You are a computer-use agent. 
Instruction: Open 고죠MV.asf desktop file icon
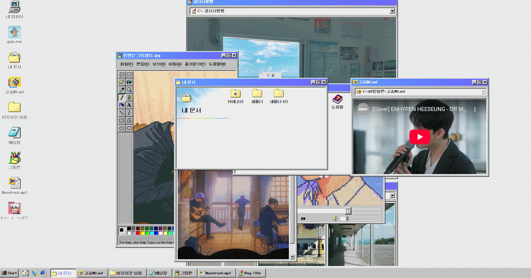point(14,85)
